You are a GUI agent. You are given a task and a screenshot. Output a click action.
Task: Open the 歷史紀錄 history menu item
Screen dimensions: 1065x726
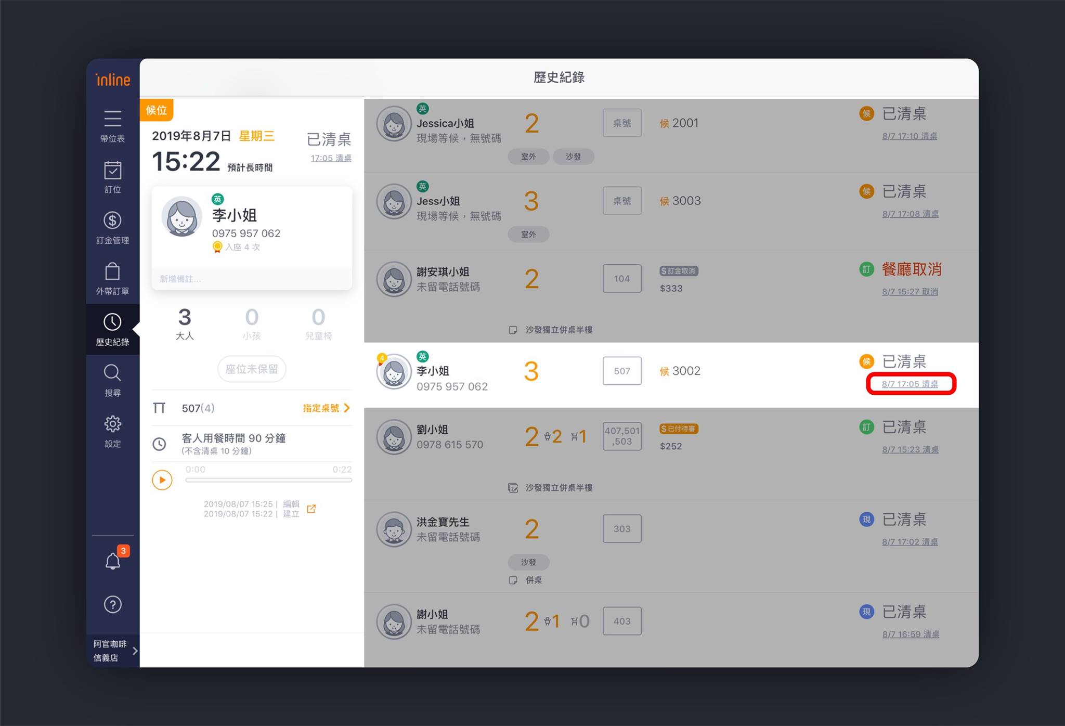pyautogui.click(x=112, y=330)
